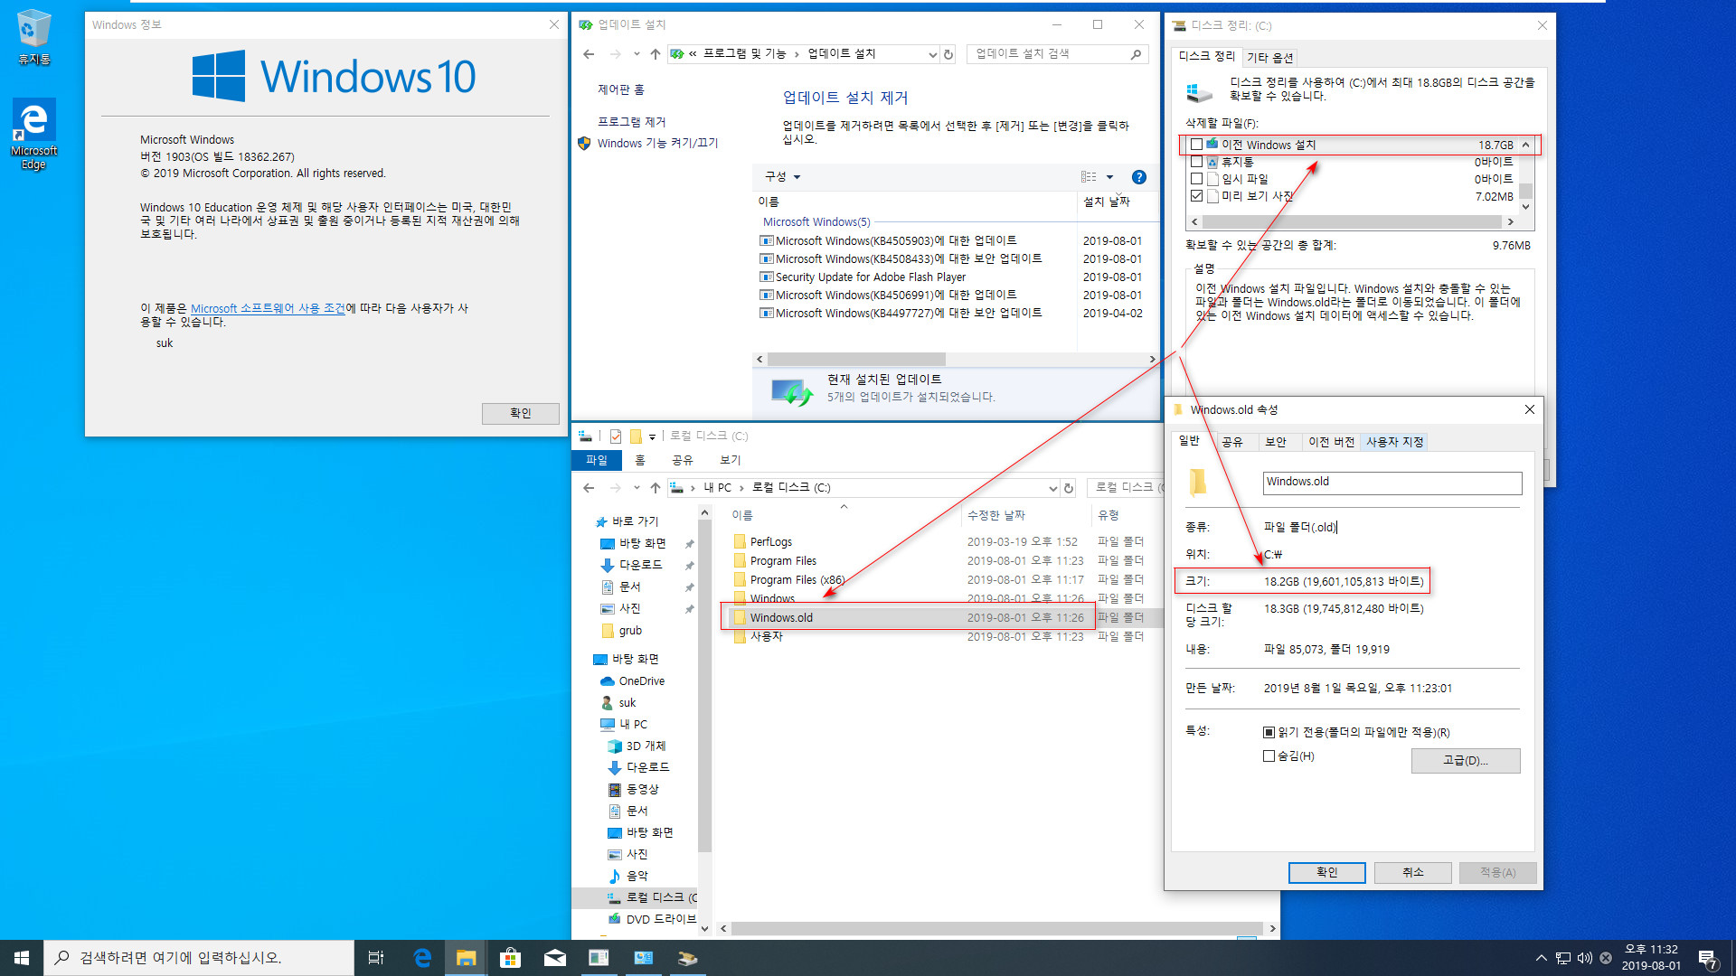Go up one level in Installed Updates
The image size is (1736, 976).
point(655,54)
